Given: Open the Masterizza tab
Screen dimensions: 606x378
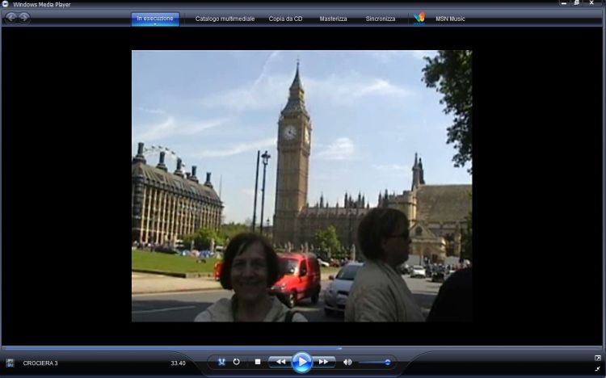Looking at the screenshot, I should [333, 19].
